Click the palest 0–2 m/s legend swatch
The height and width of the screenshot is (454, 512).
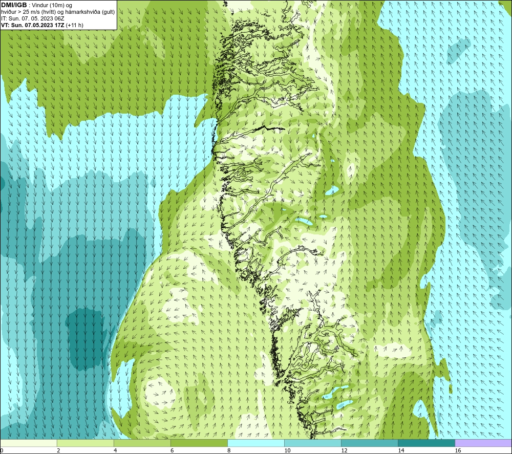29,443
